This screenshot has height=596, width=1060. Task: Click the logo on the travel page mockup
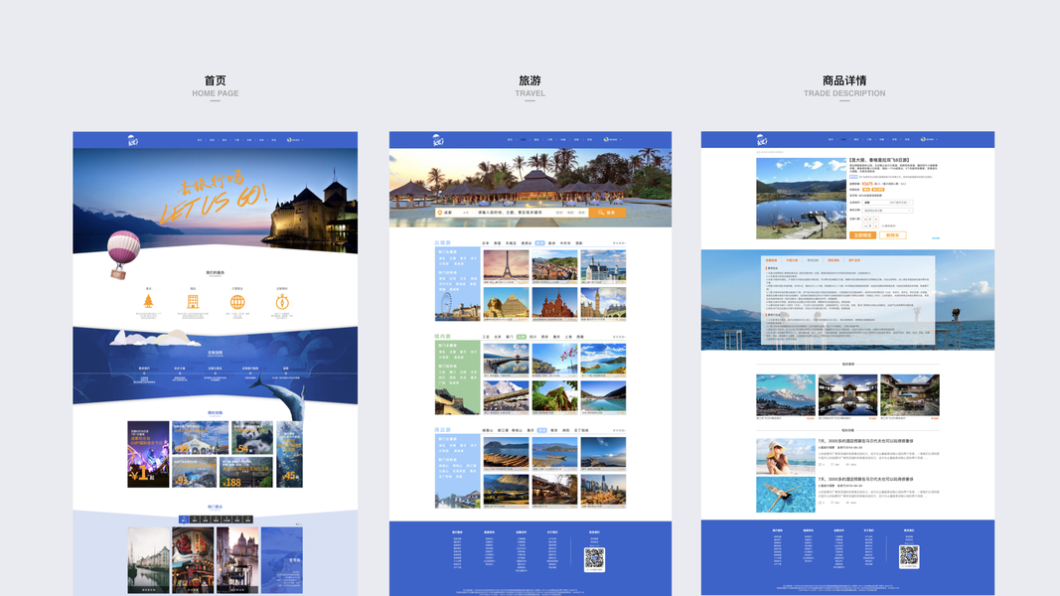tap(437, 140)
